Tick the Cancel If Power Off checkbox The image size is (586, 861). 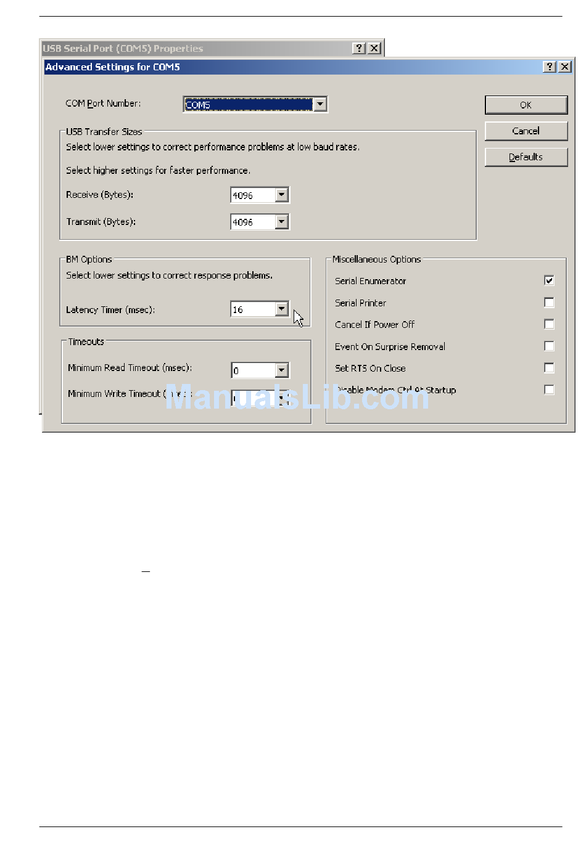(549, 324)
